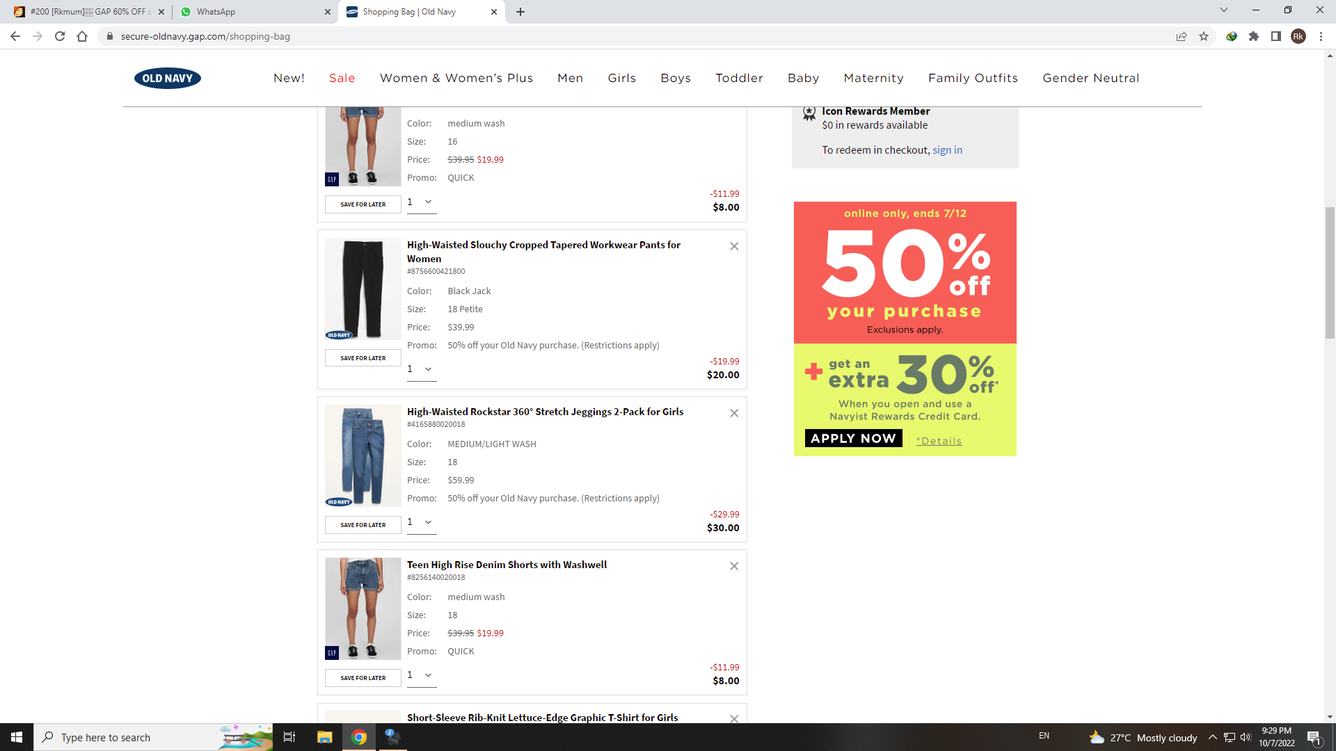Open a new browser tab
1336x751 pixels.
tap(520, 12)
